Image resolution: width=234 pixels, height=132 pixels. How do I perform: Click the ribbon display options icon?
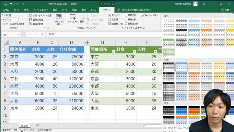pyautogui.click(x=204, y=4)
